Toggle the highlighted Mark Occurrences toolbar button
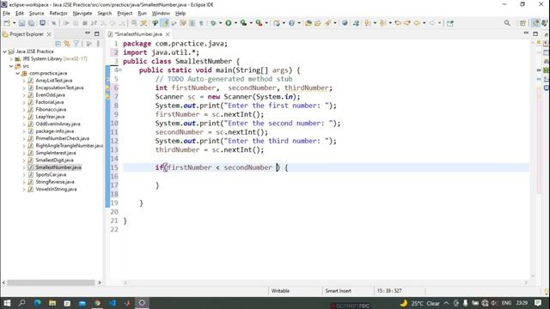 (165, 23)
